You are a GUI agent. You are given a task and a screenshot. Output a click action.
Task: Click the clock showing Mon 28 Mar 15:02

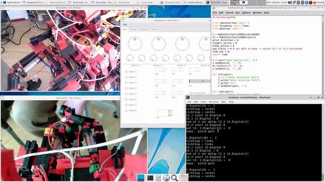(x=276, y=3)
